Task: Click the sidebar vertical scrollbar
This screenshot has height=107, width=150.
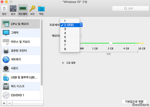Action: click(42, 53)
